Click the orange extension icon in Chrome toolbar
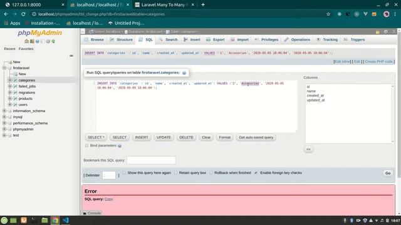Viewport: 401px width, 225px height. tap(374, 14)
